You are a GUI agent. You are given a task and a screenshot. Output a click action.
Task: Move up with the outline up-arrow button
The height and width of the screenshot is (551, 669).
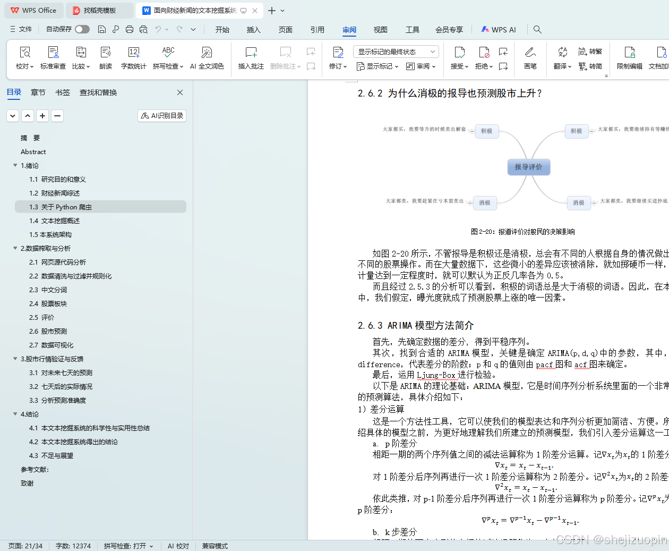tap(28, 116)
